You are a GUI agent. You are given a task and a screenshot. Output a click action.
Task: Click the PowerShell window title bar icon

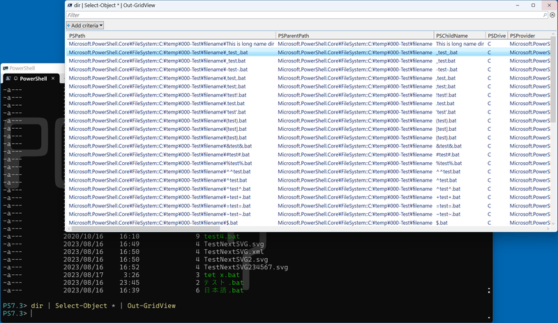(x=6, y=68)
